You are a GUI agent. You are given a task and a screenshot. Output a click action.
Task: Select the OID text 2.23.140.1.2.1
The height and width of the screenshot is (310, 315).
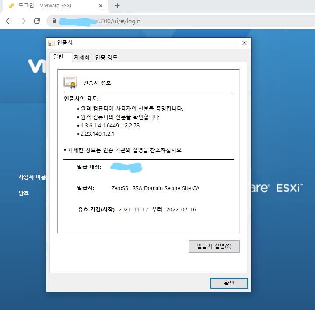(97, 134)
